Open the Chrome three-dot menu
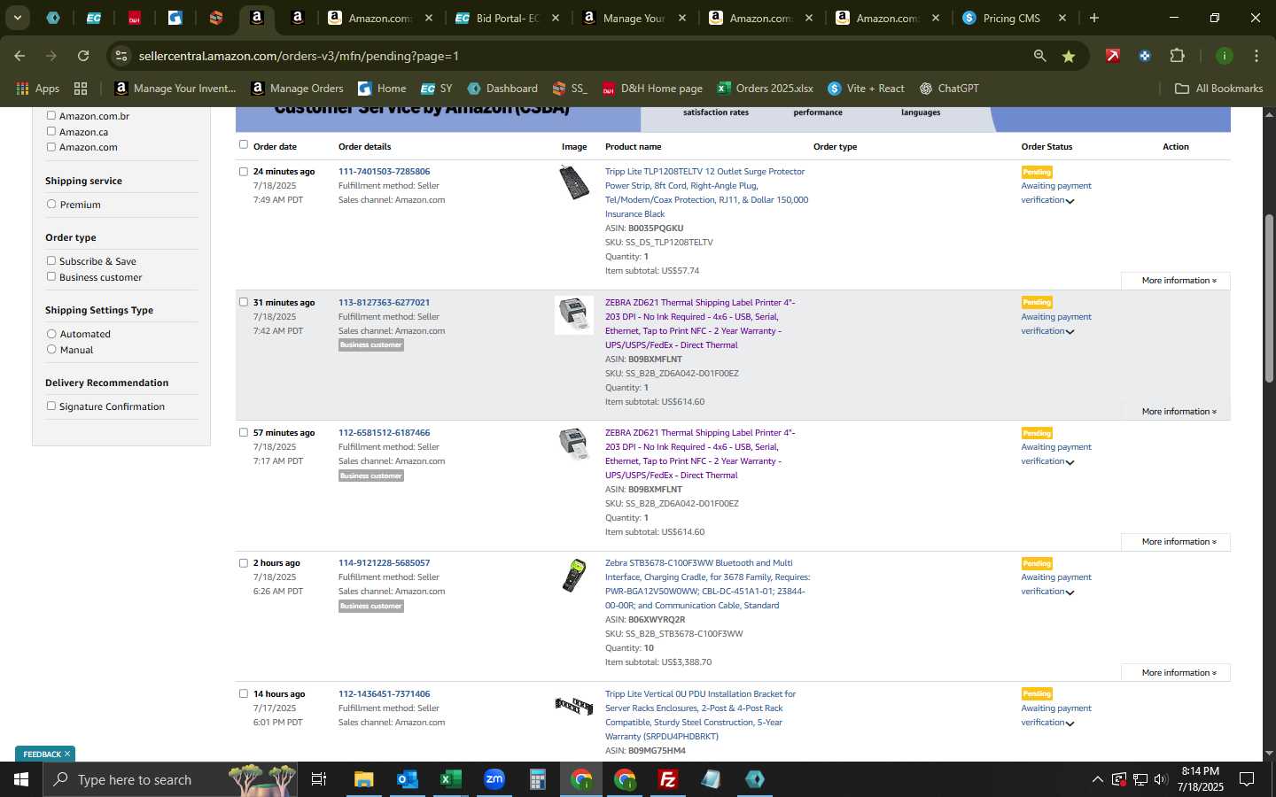 1256,56
